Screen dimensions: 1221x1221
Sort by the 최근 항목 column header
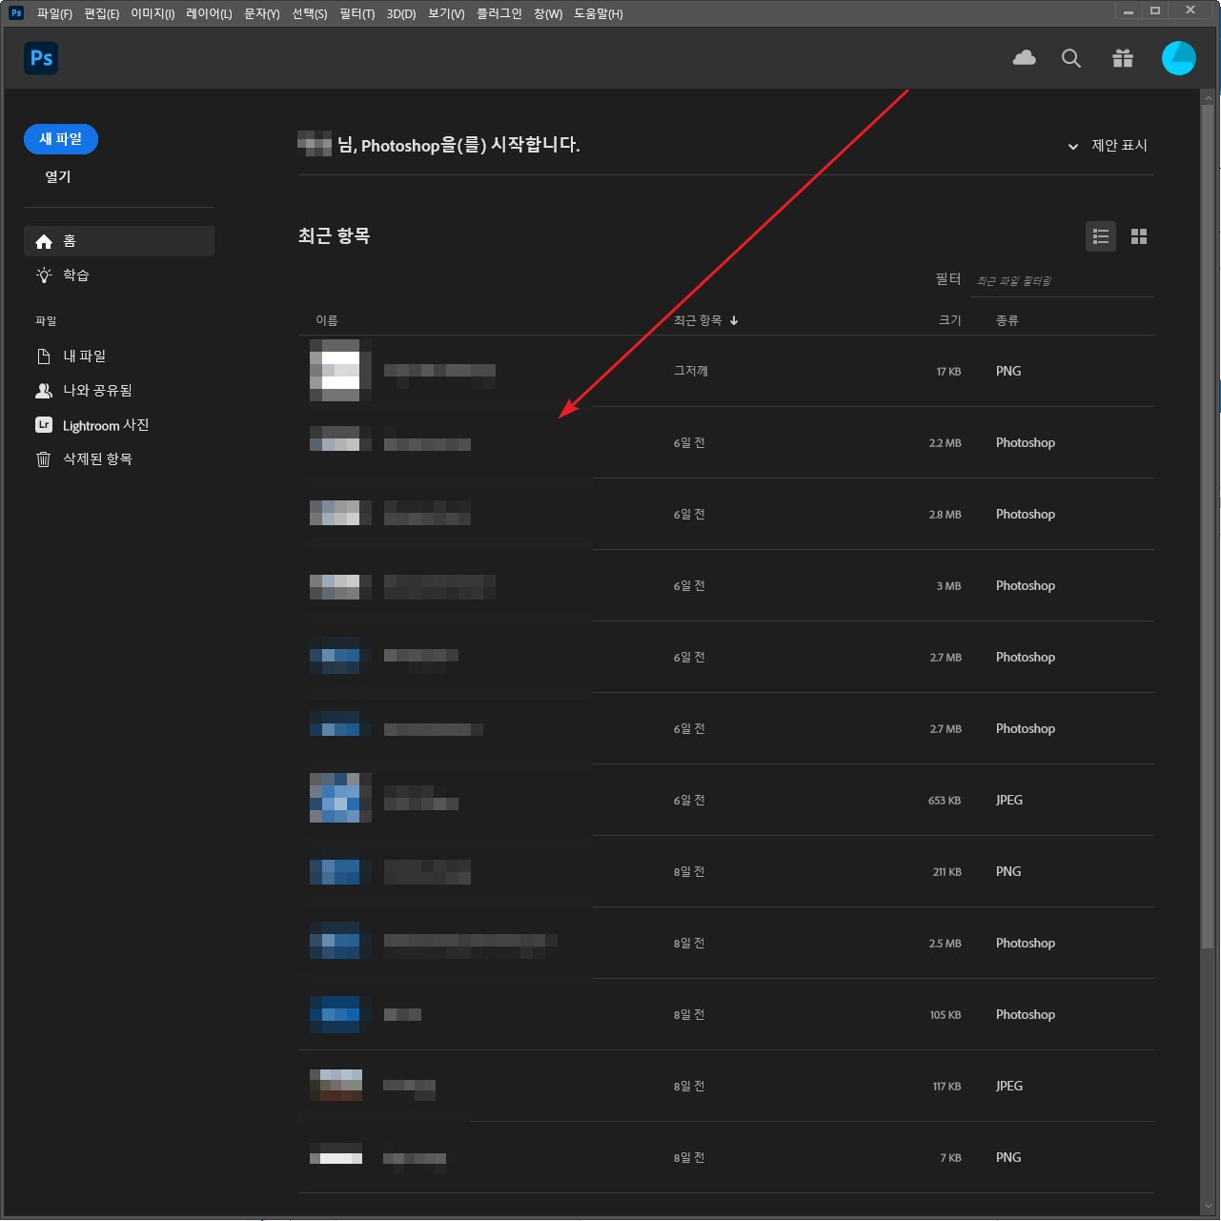[x=706, y=320]
